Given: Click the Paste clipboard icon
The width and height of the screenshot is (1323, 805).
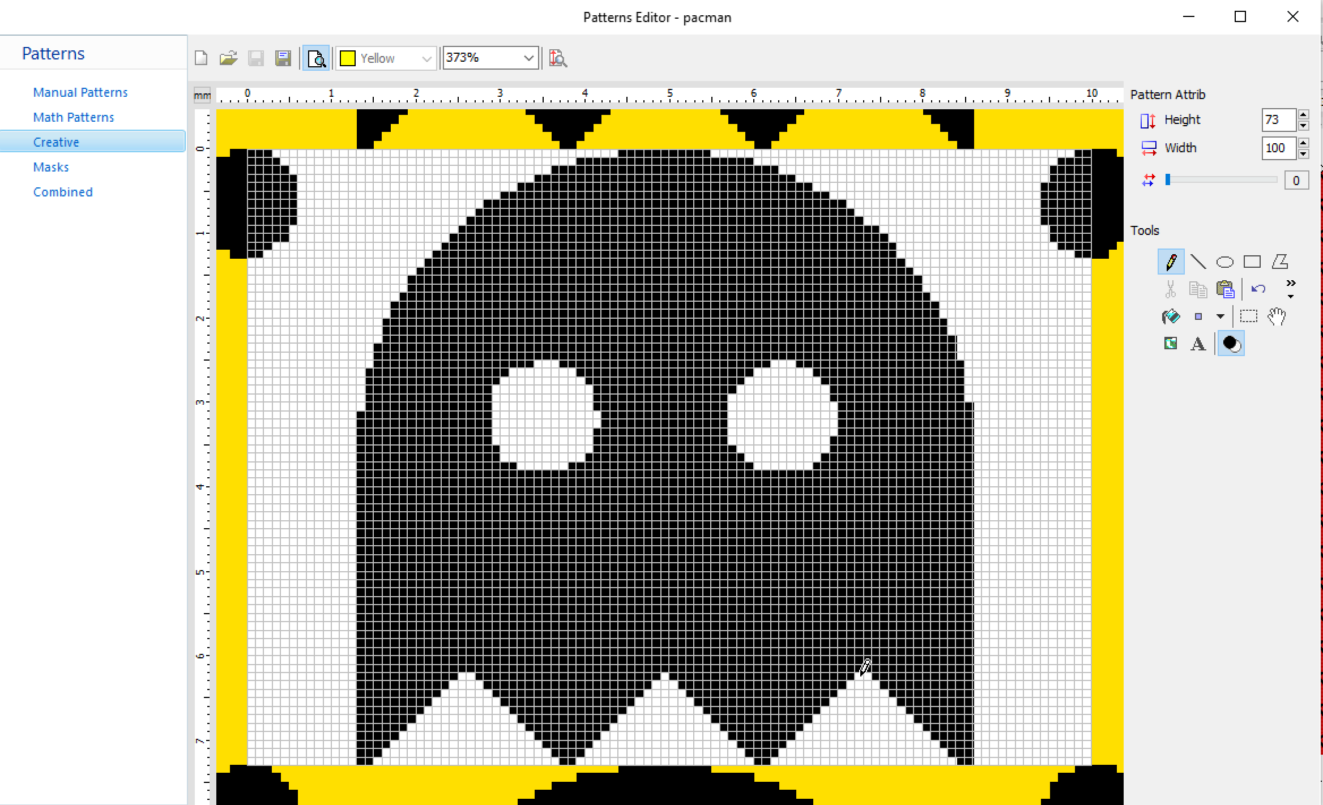Looking at the screenshot, I should (x=1226, y=289).
